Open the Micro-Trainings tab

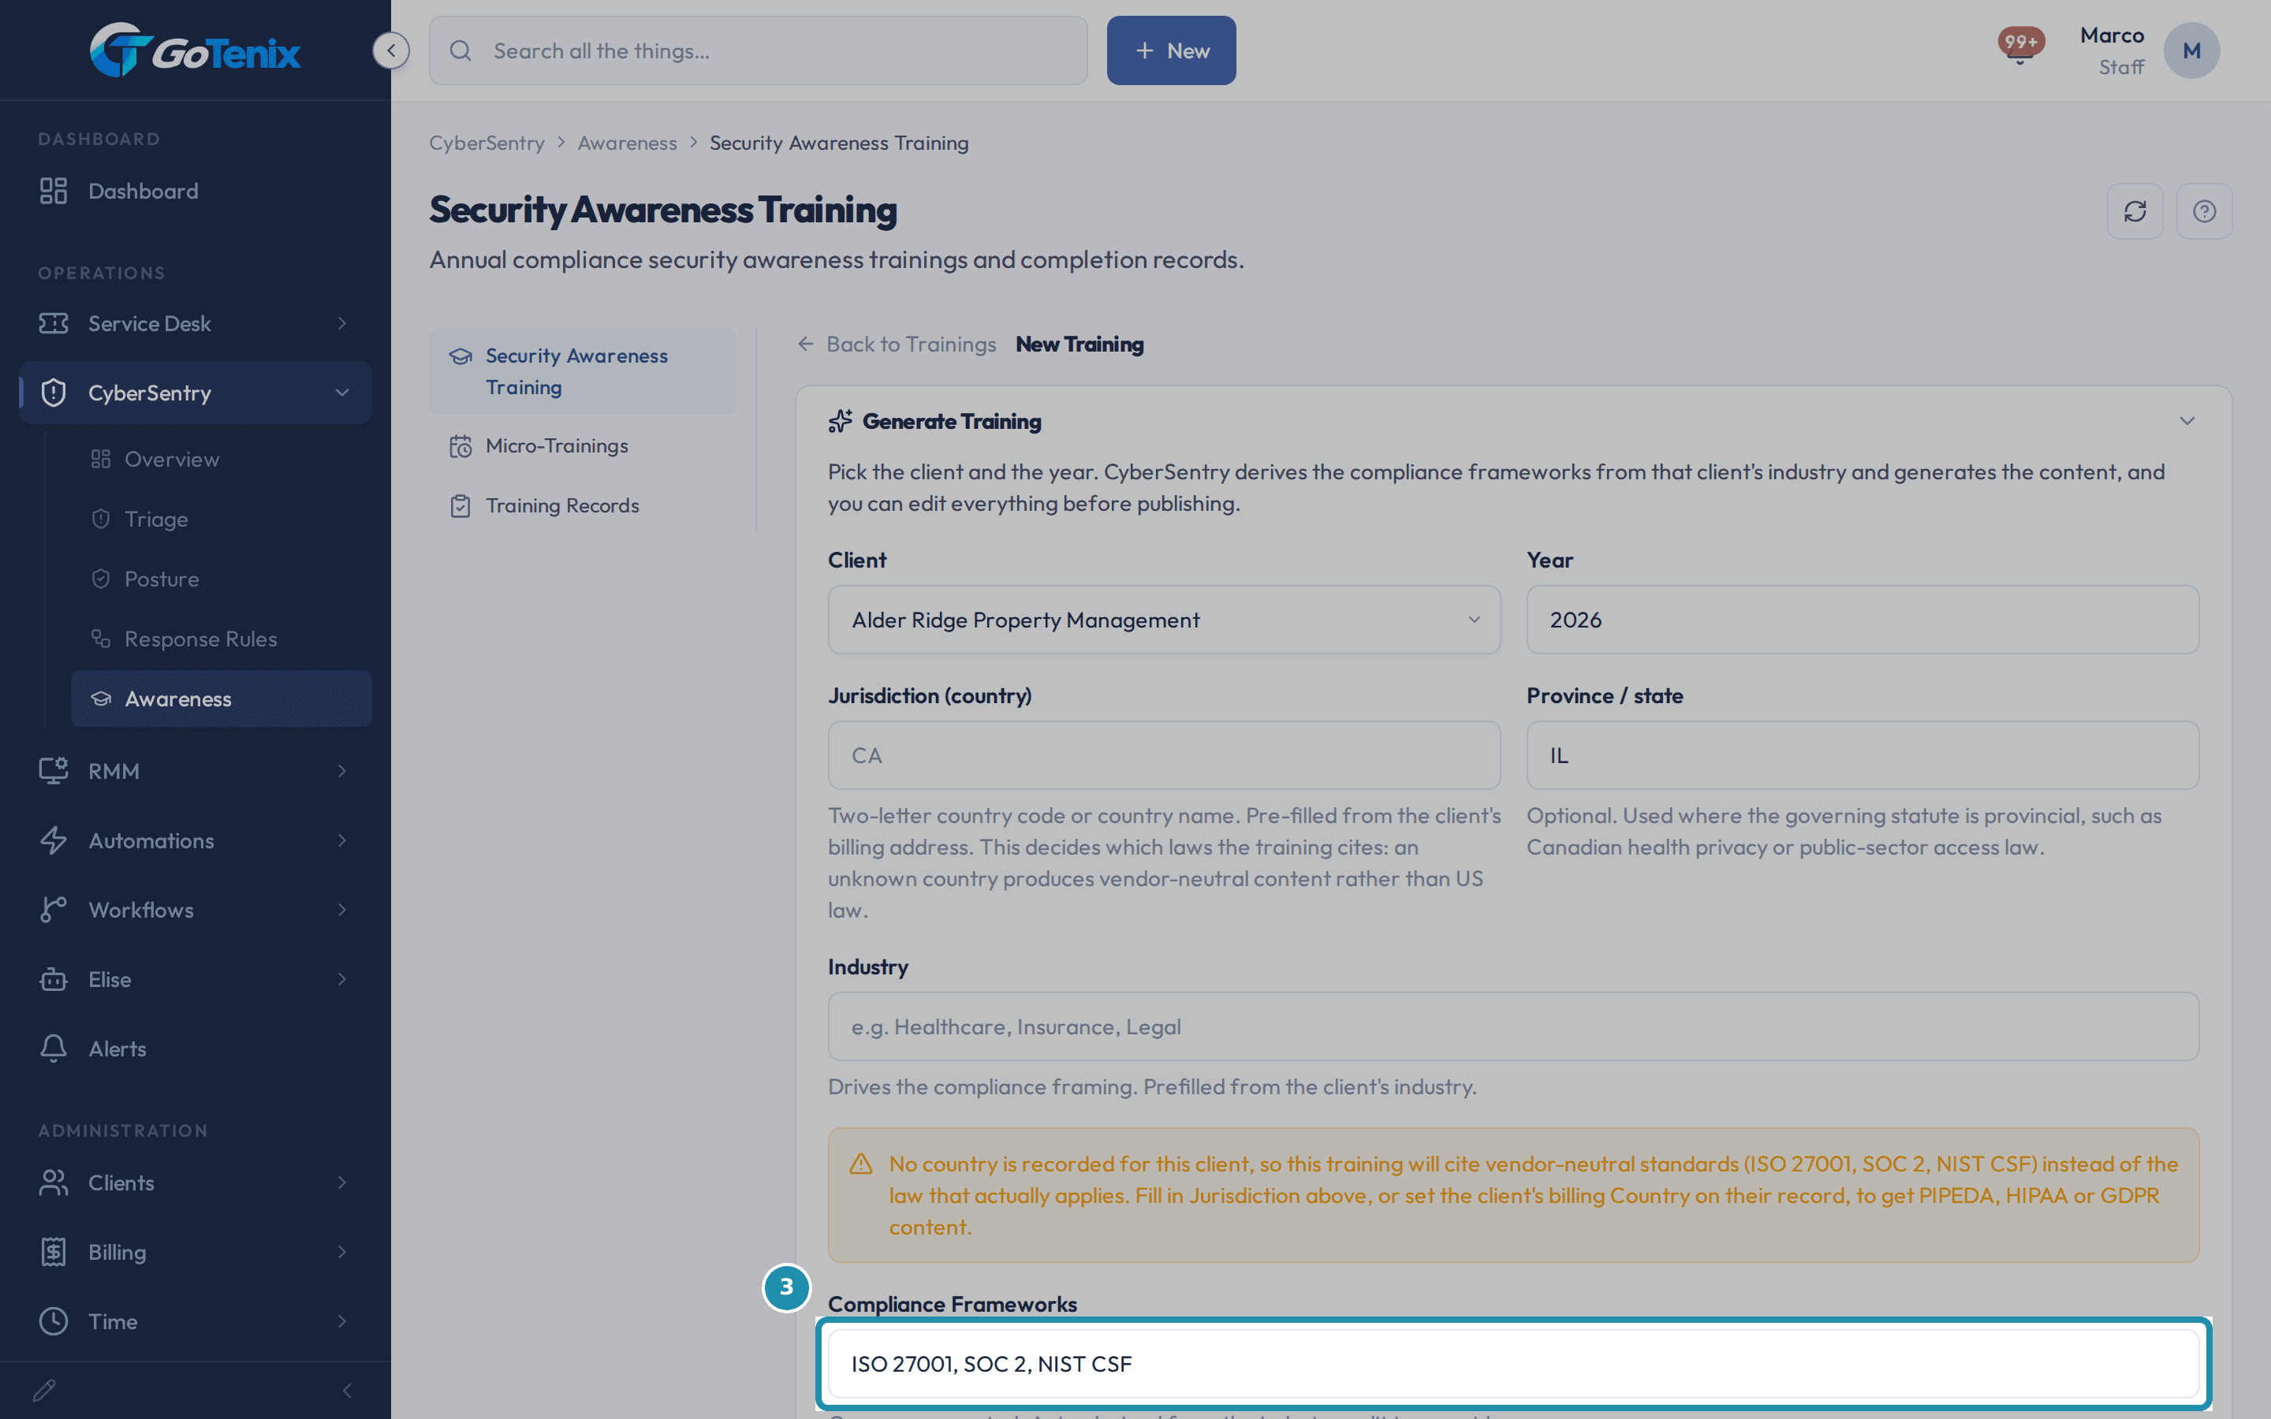(x=582, y=445)
